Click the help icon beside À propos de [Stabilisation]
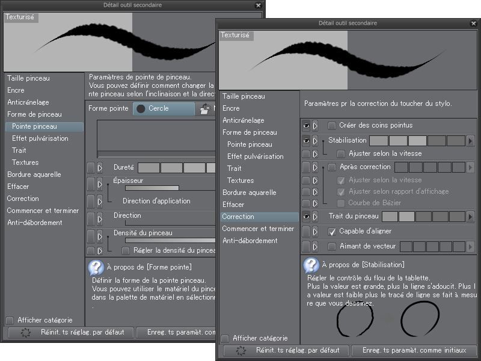Viewport: 481px width, 361px height. click(x=311, y=265)
